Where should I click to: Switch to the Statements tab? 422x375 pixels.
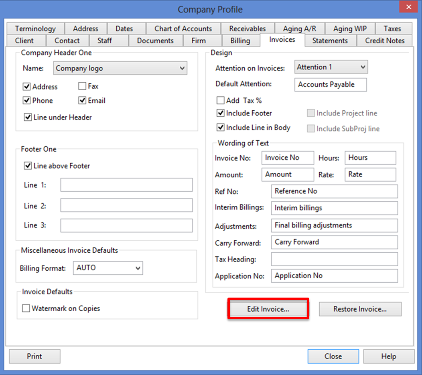pos(330,41)
